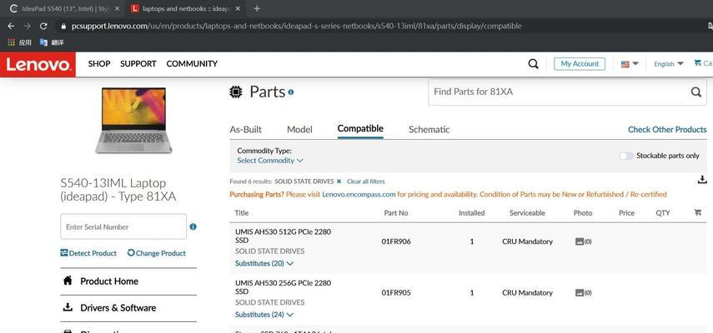The image size is (713, 333).
Task: Remove the SOLID STATE DRIVES filter x
Action: [x=339, y=181]
